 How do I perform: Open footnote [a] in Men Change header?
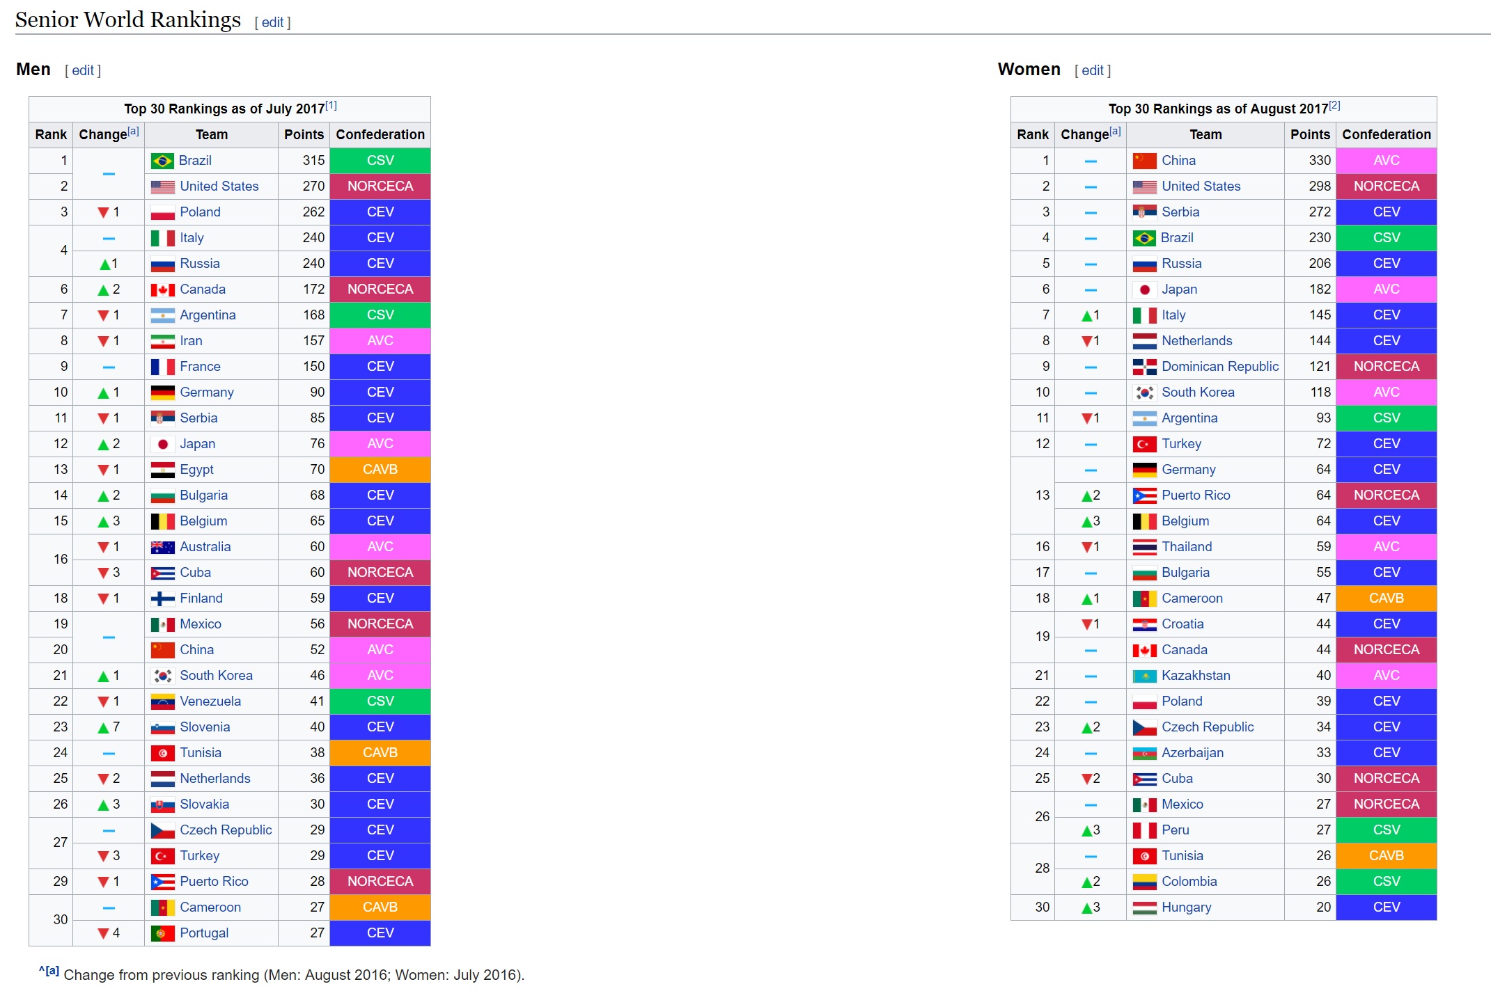coord(133,131)
